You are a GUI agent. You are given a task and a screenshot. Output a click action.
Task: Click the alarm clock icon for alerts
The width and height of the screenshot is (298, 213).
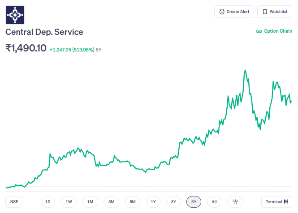pos(222,12)
